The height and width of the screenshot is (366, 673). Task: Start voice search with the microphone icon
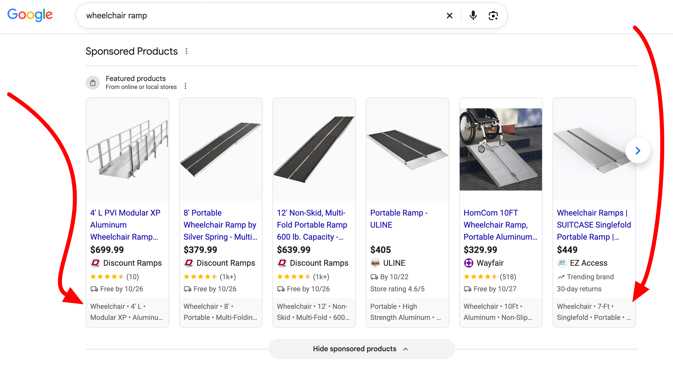[x=473, y=16]
